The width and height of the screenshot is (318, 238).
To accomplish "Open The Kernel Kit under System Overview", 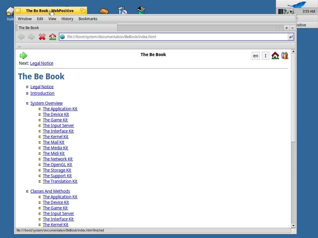I will (56, 137).
